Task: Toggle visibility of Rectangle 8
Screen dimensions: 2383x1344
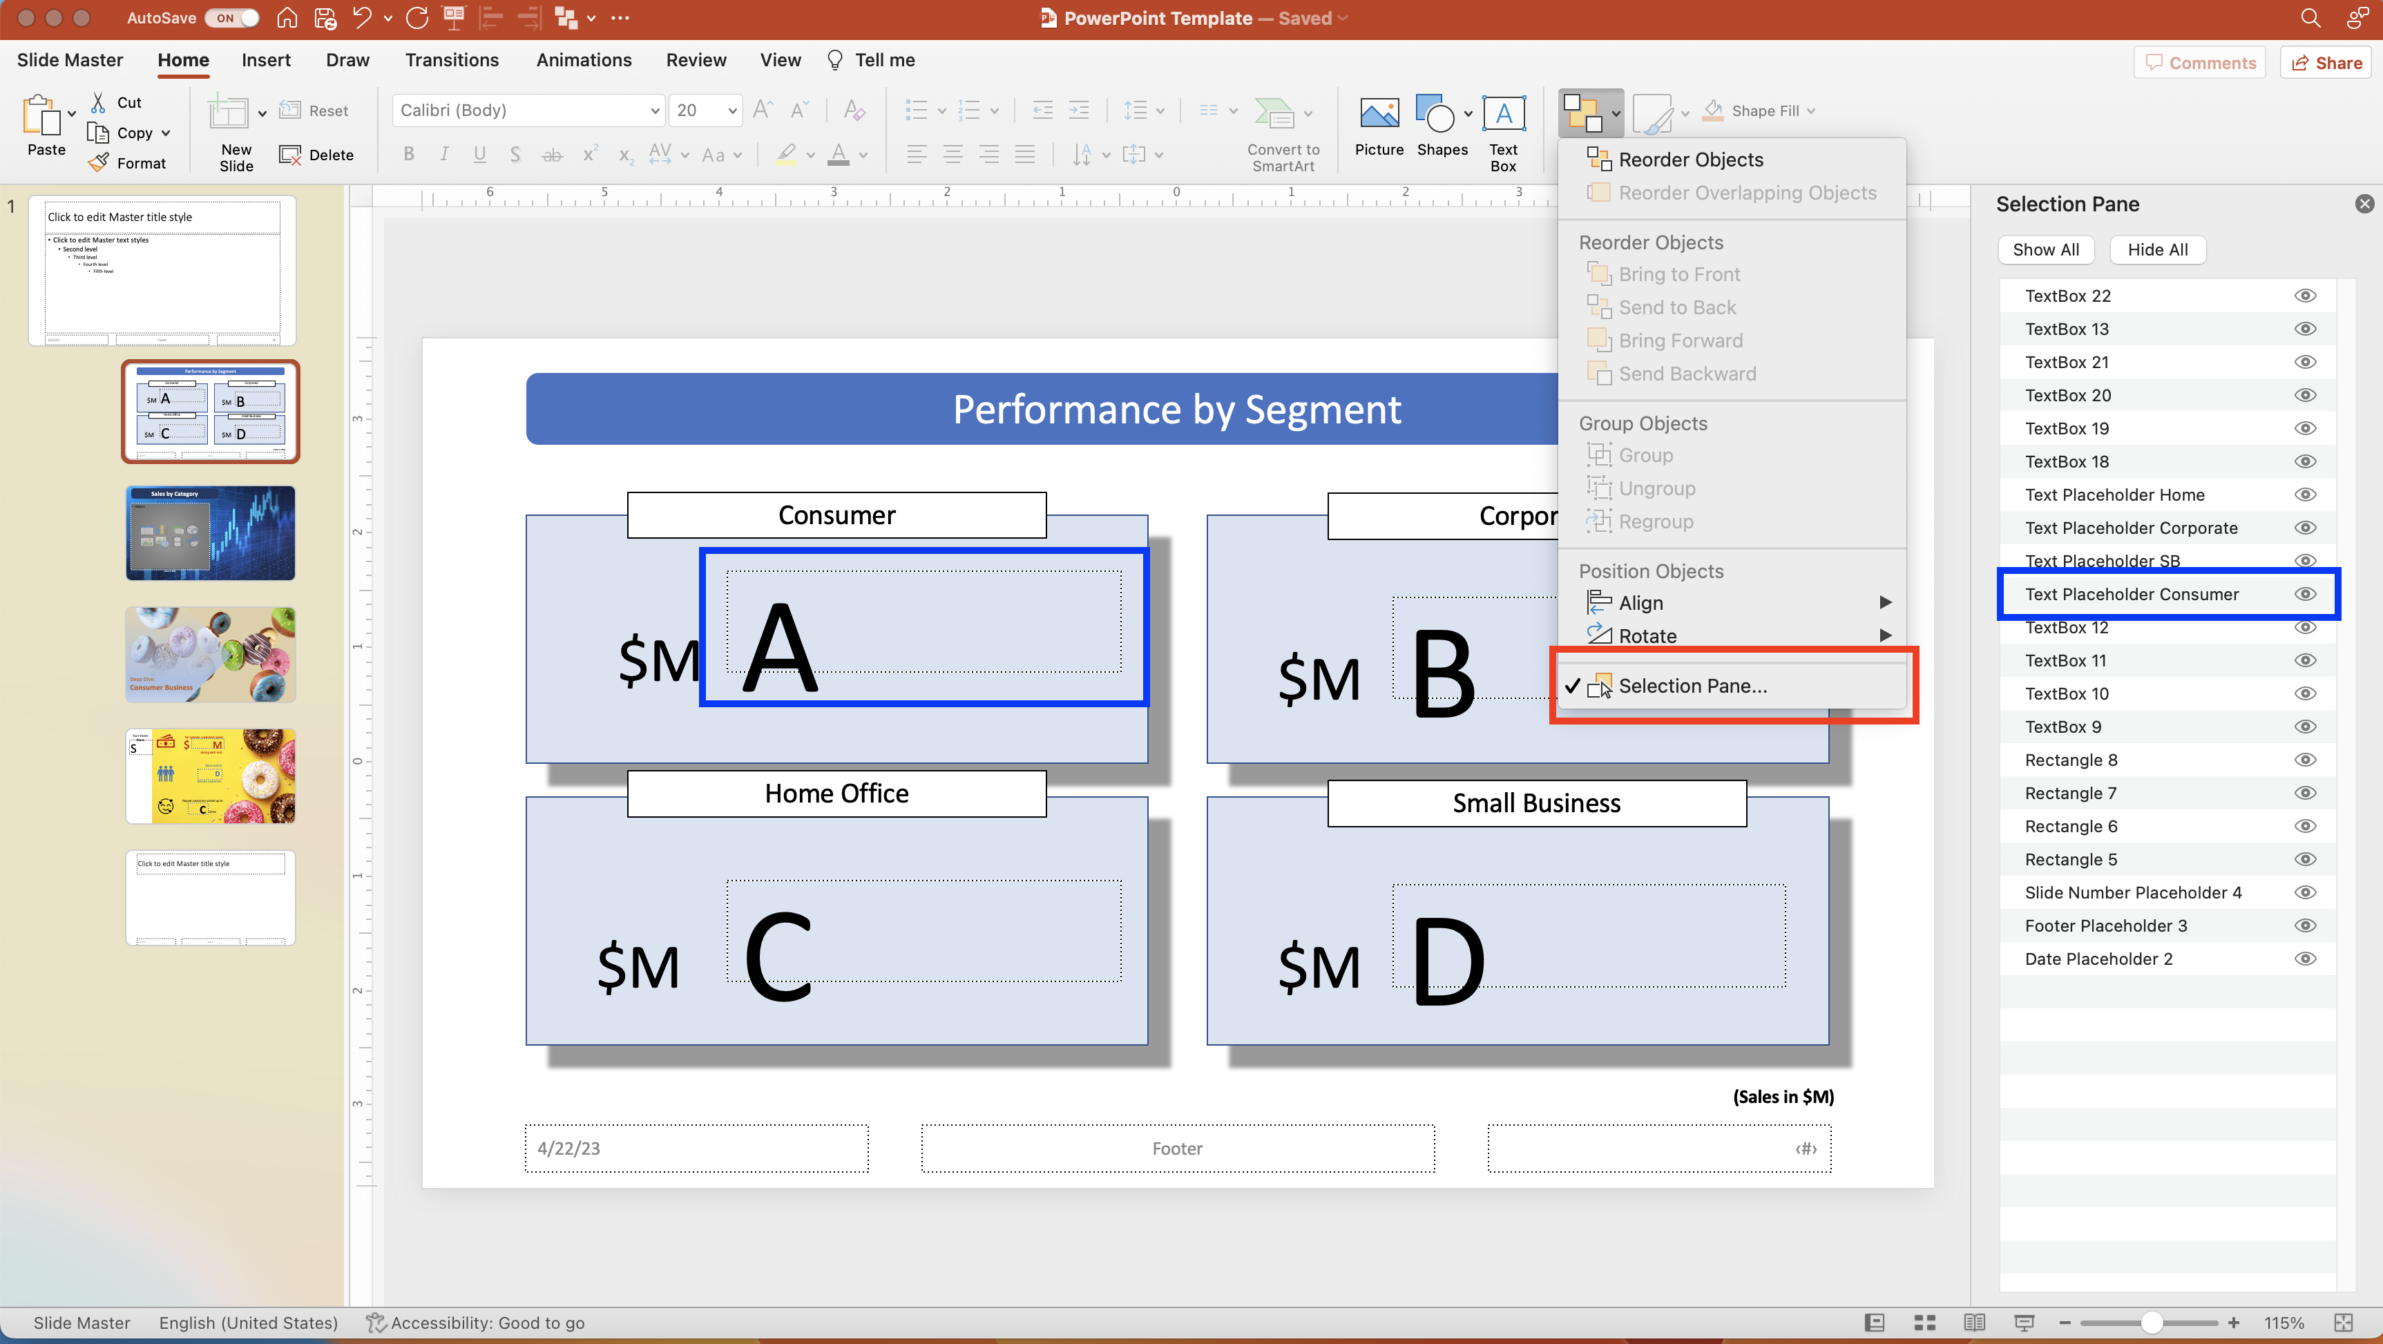Action: click(2306, 760)
